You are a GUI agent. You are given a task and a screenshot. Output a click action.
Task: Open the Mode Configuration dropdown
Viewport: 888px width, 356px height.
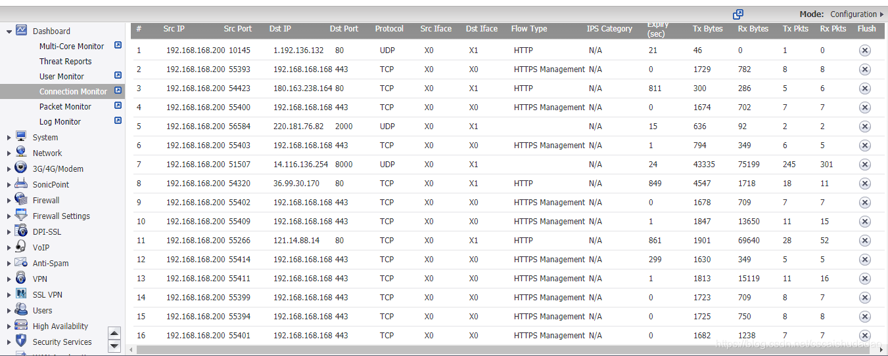[857, 14]
